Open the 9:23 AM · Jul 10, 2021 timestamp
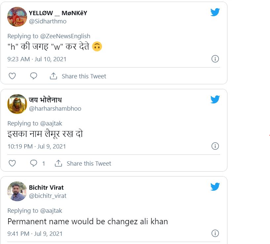270x244 pixels. coord(37,59)
